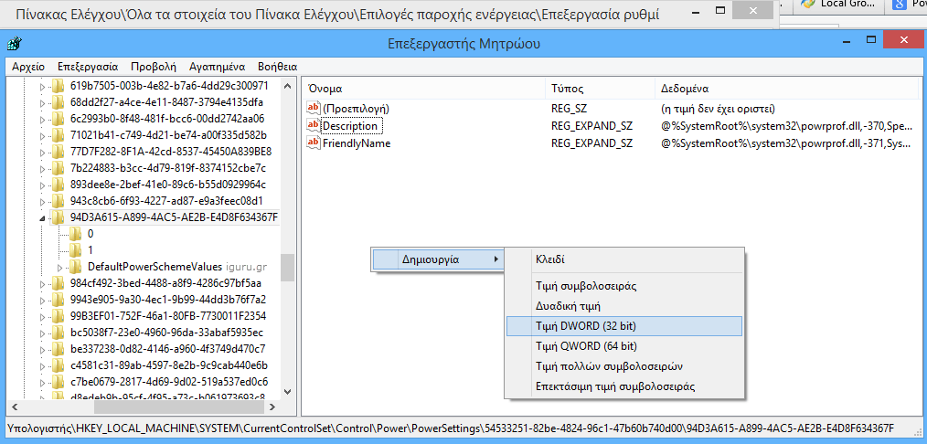Choose Τιμή QWORD (64 bit) from submenu

click(624, 345)
